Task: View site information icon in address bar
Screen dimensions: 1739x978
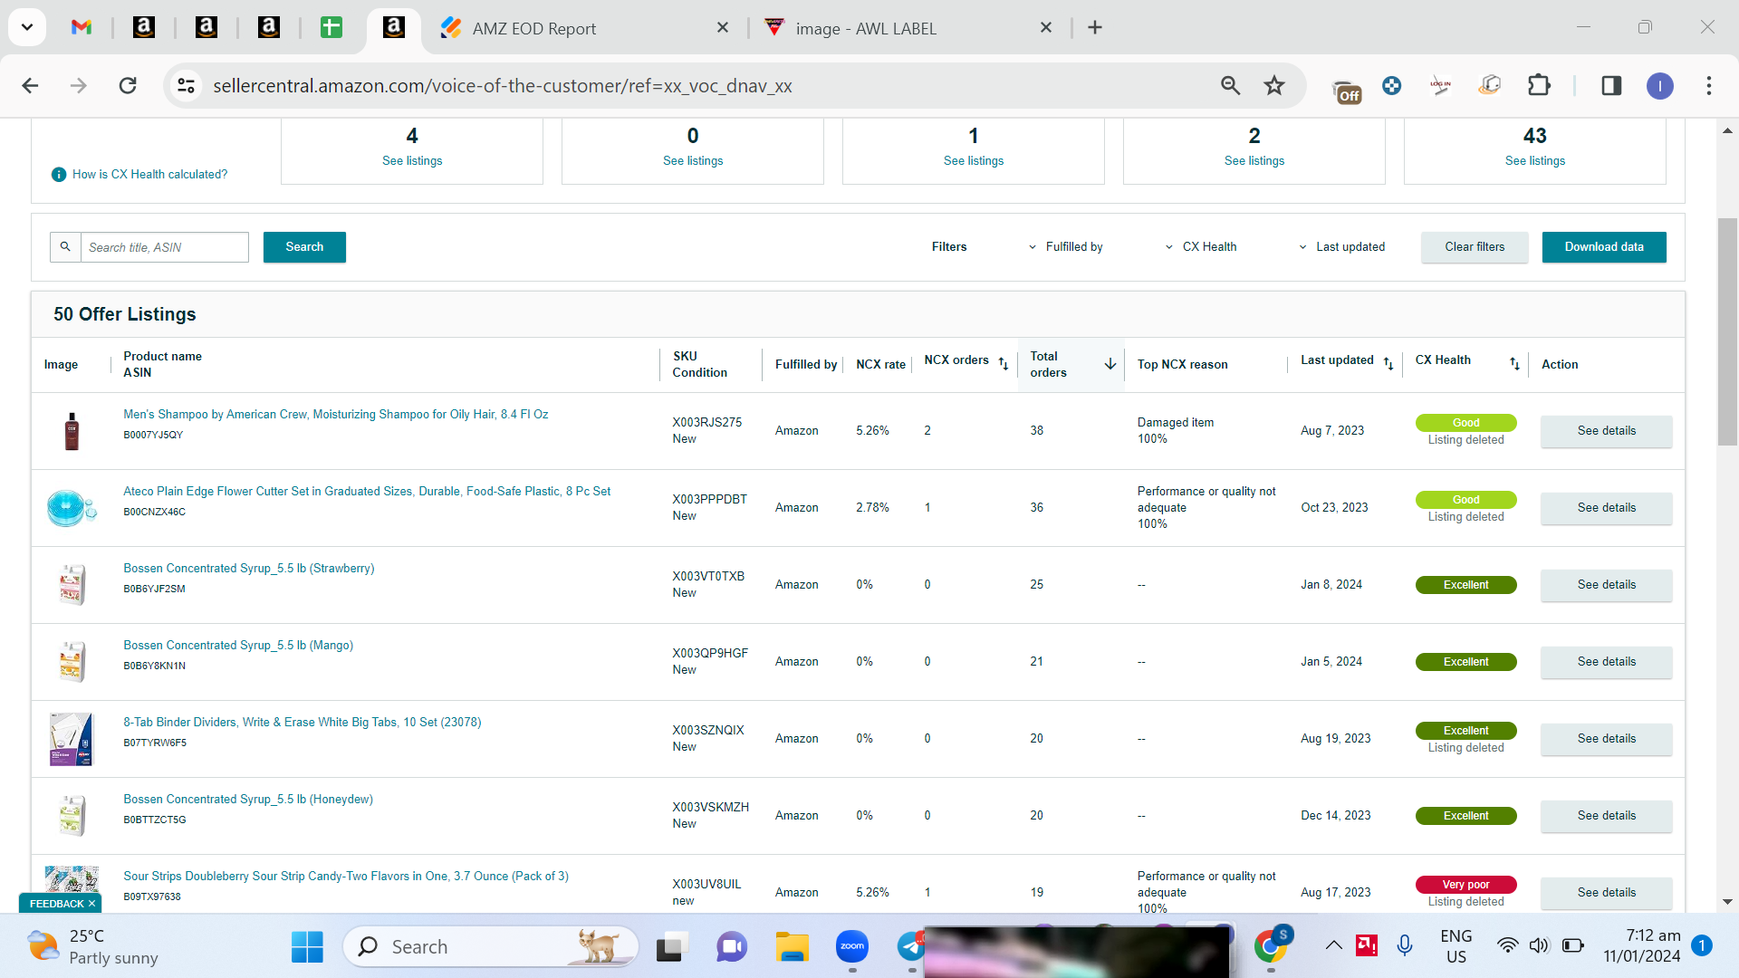Action: 187,86
